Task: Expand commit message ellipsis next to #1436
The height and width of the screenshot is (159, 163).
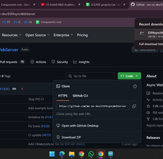Action: (x=14, y=89)
